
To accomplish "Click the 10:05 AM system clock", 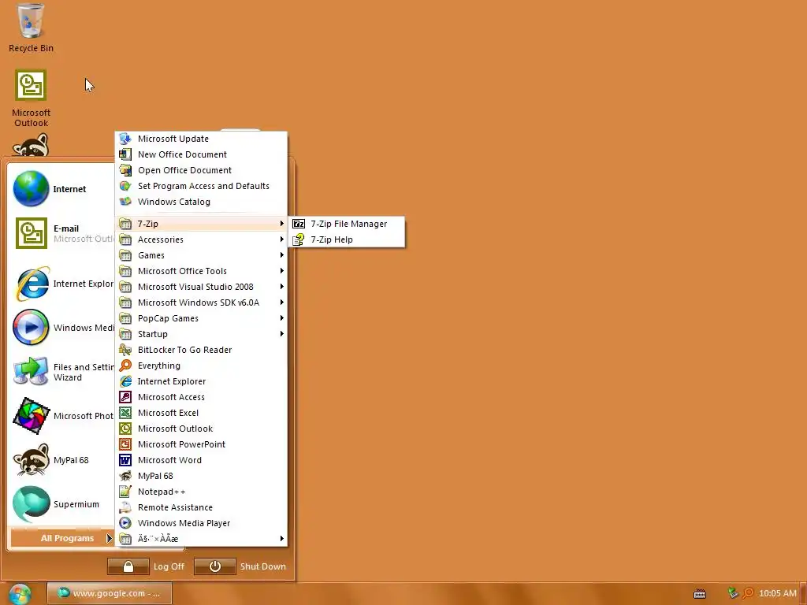I will click(778, 594).
